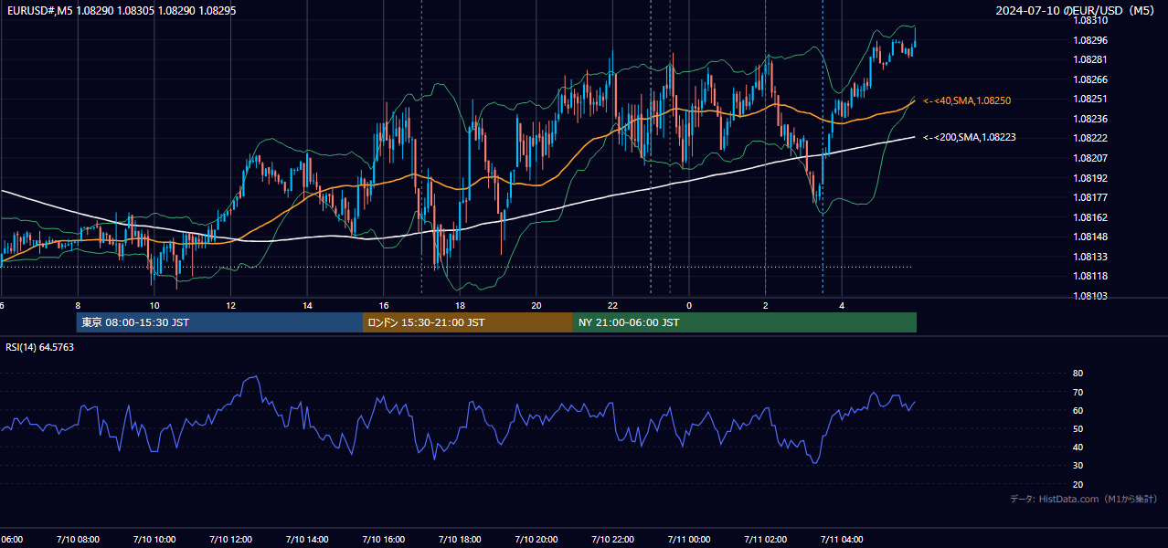Click the 7/10 08:00 time label

point(78,540)
